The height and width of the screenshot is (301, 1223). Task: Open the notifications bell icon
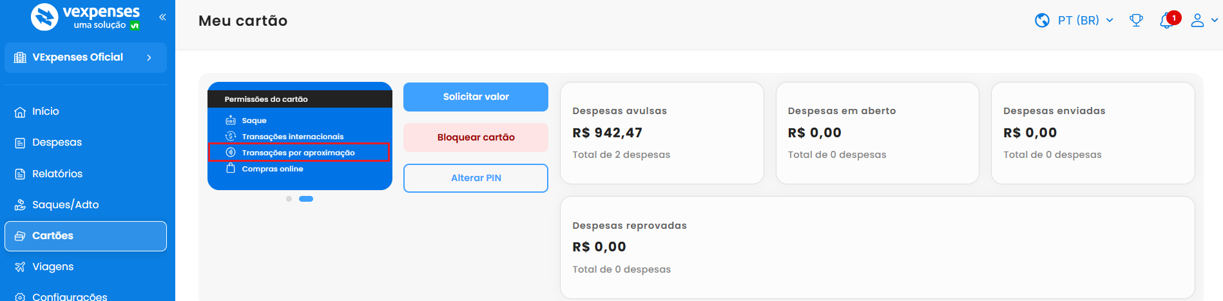pos(1166,21)
